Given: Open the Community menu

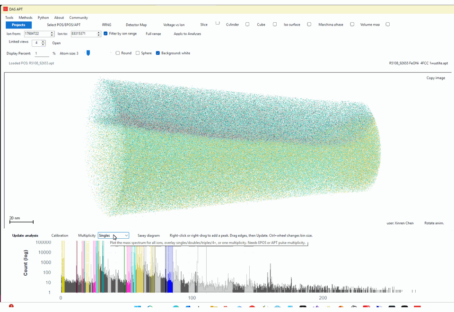Looking at the screenshot, I should 79,17.
